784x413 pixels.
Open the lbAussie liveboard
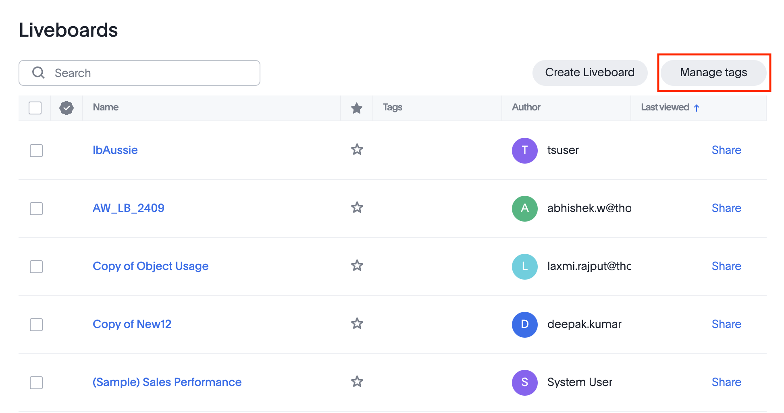point(115,150)
